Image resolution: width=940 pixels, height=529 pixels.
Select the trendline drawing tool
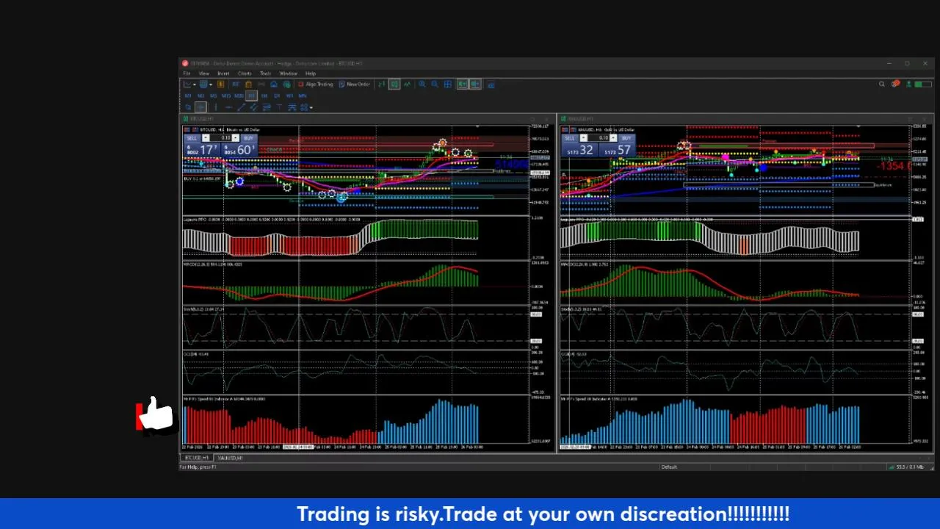241,107
